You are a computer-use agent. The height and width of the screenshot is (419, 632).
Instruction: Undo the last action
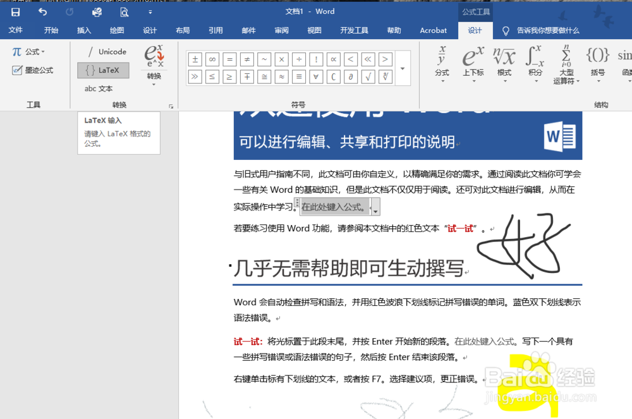42,12
